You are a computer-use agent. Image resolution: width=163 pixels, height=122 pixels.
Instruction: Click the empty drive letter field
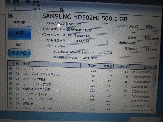pyautogui.click(x=87, y=47)
